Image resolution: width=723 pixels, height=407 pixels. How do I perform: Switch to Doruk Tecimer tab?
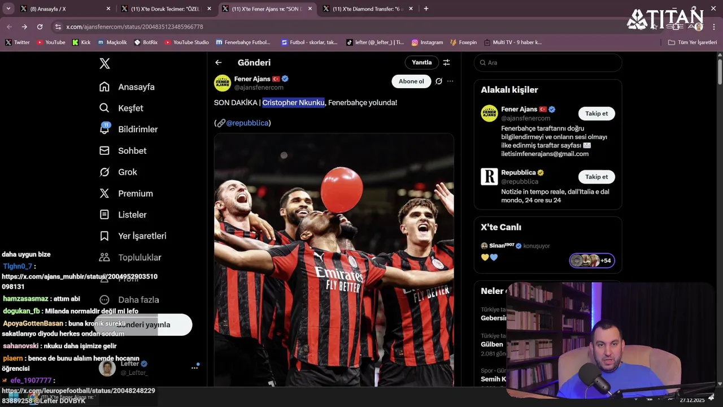point(165,8)
